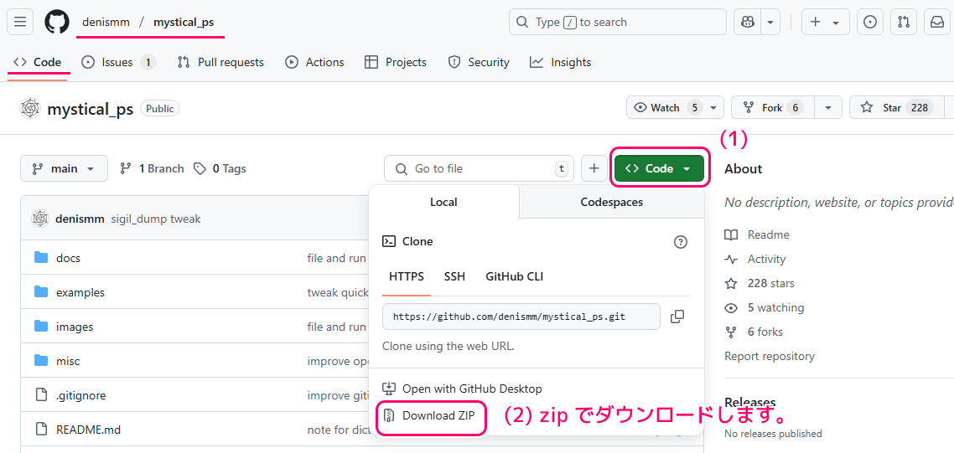954x453 pixels.
Task: Switch to the Security tab
Action: (x=479, y=62)
